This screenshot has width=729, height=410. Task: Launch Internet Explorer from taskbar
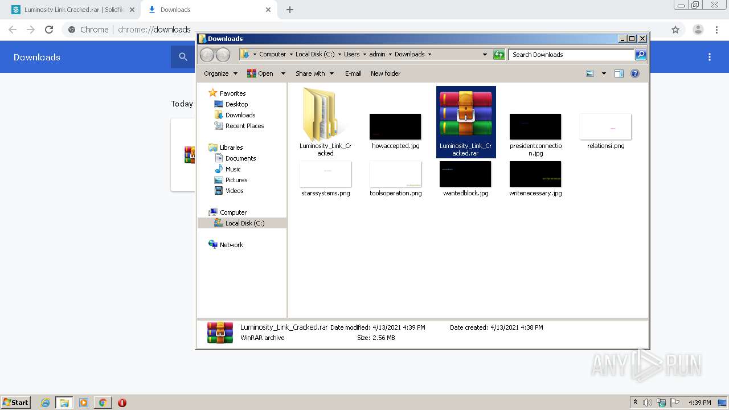click(x=45, y=403)
